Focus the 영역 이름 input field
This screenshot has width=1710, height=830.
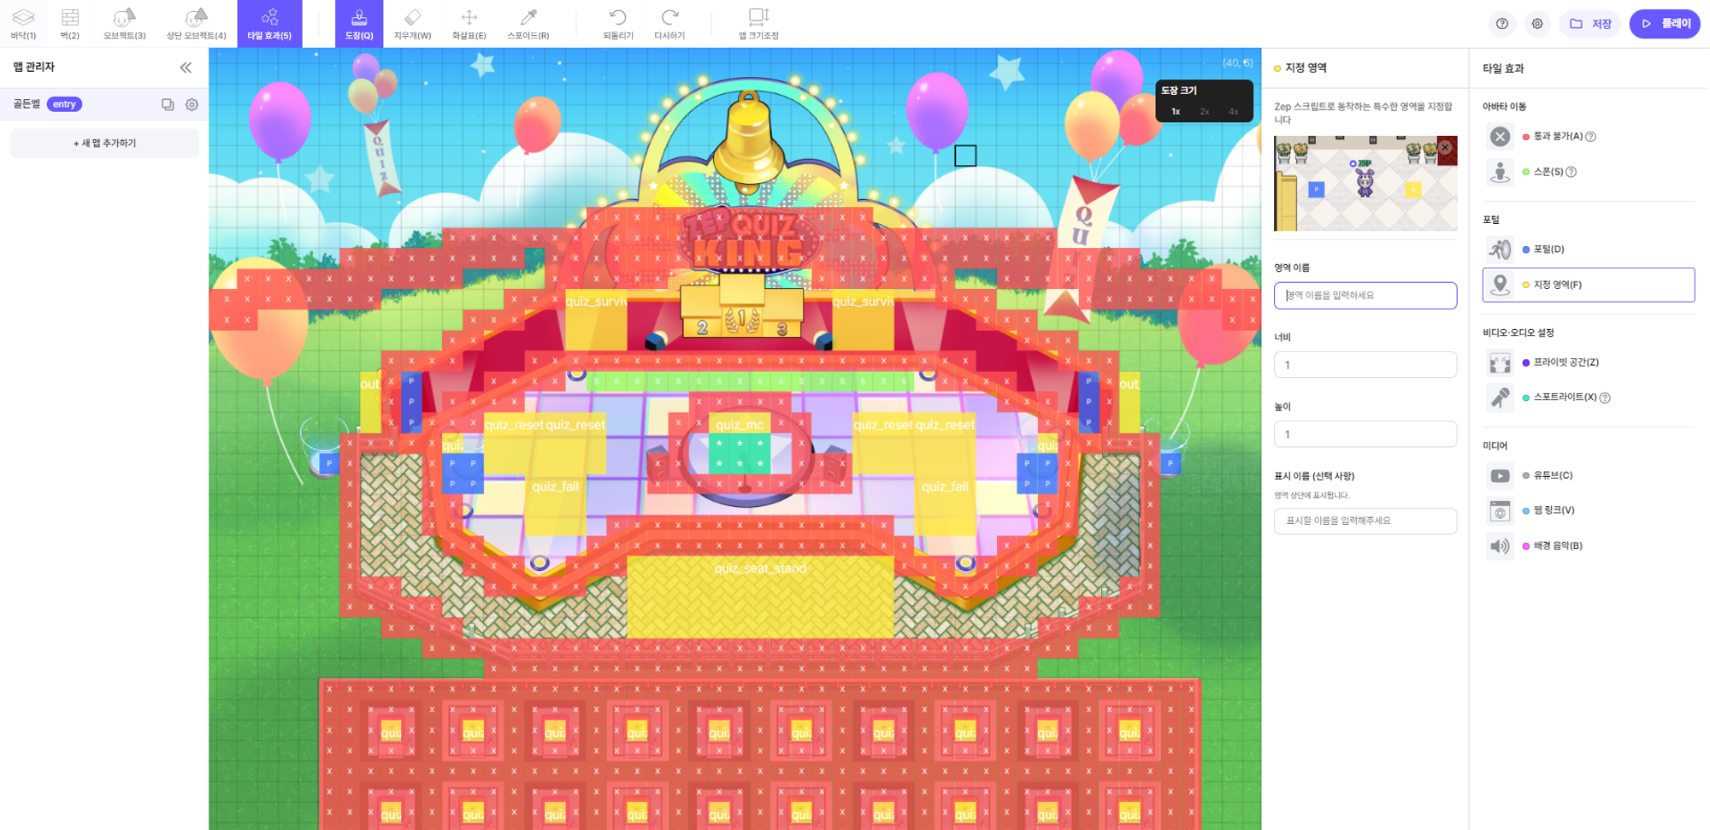pos(1365,296)
